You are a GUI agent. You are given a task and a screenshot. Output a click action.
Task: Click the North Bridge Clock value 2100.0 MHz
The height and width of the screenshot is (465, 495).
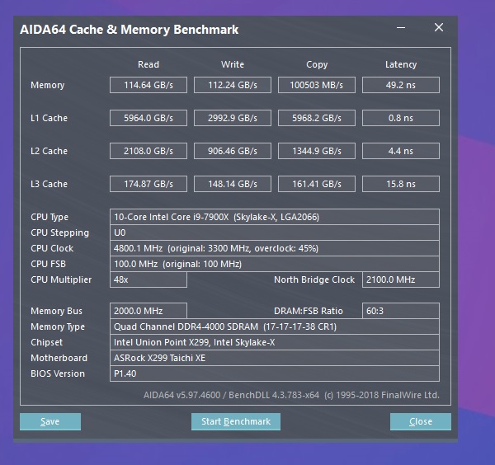401,279
